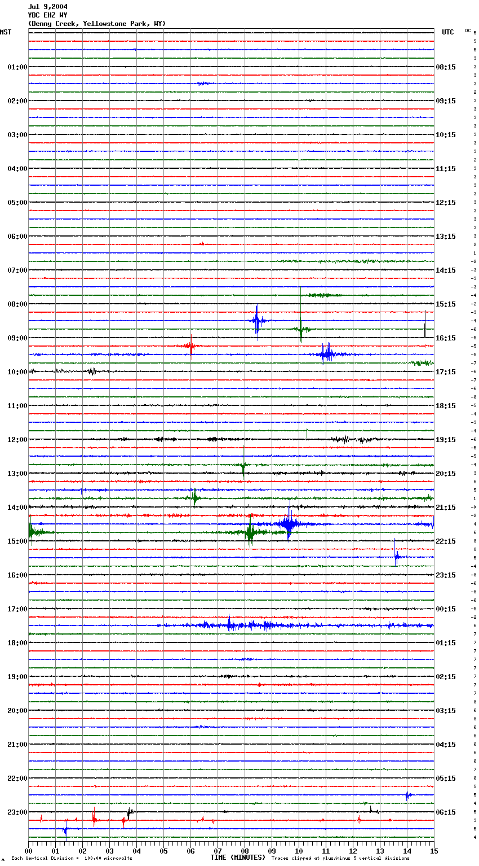Select the 17:00 MST time label
This screenshot has width=479, height=866.
pos(17,609)
